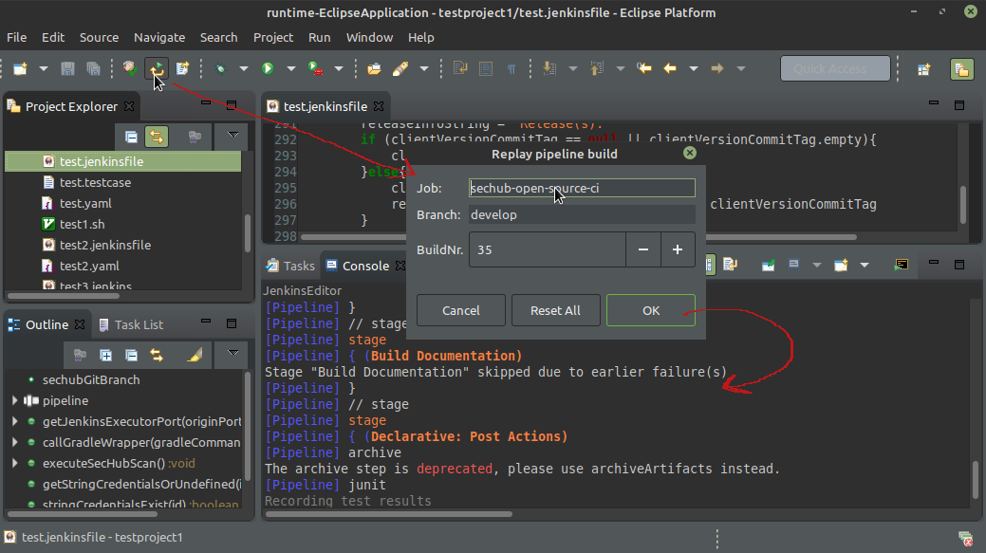Toggle Link with Editor in Outline view
This screenshot has height=553, width=986.
tap(157, 355)
